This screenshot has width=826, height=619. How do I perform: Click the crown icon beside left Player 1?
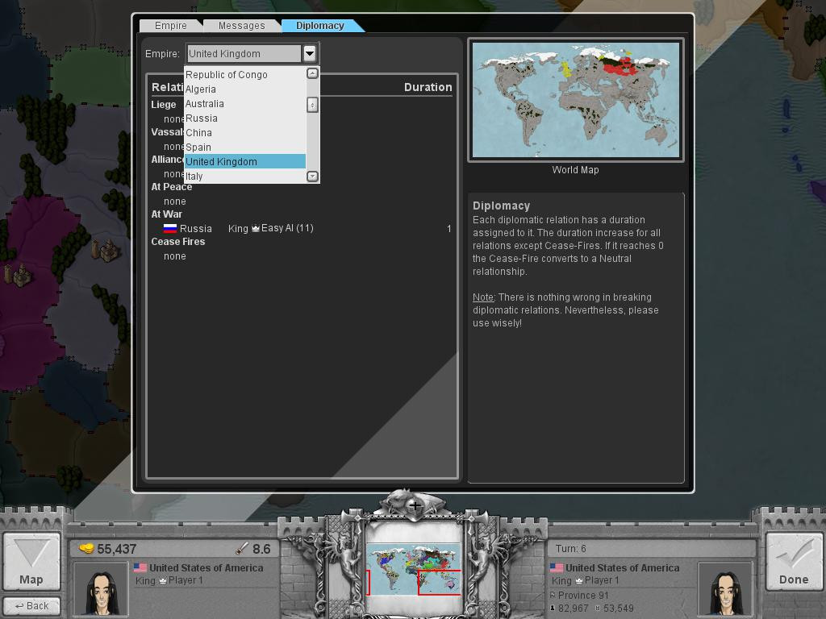pos(163,580)
